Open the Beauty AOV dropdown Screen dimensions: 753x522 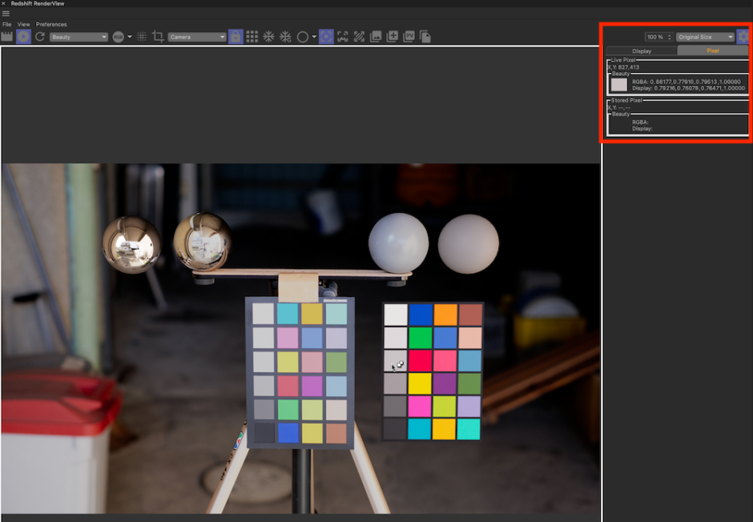click(x=79, y=37)
